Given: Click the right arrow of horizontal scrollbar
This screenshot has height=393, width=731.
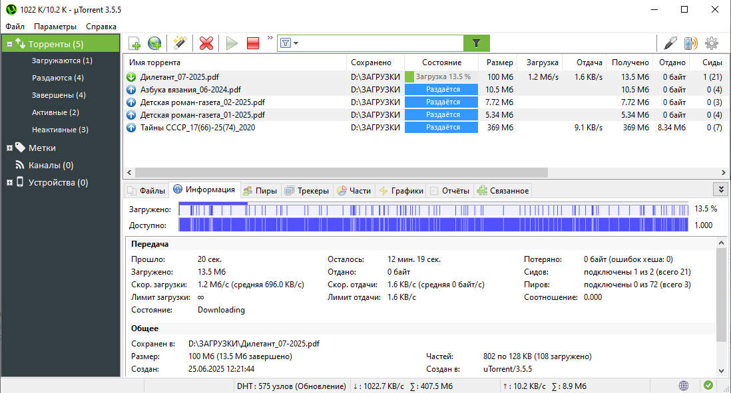Looking at the screenshot, I should pos(724,173).
